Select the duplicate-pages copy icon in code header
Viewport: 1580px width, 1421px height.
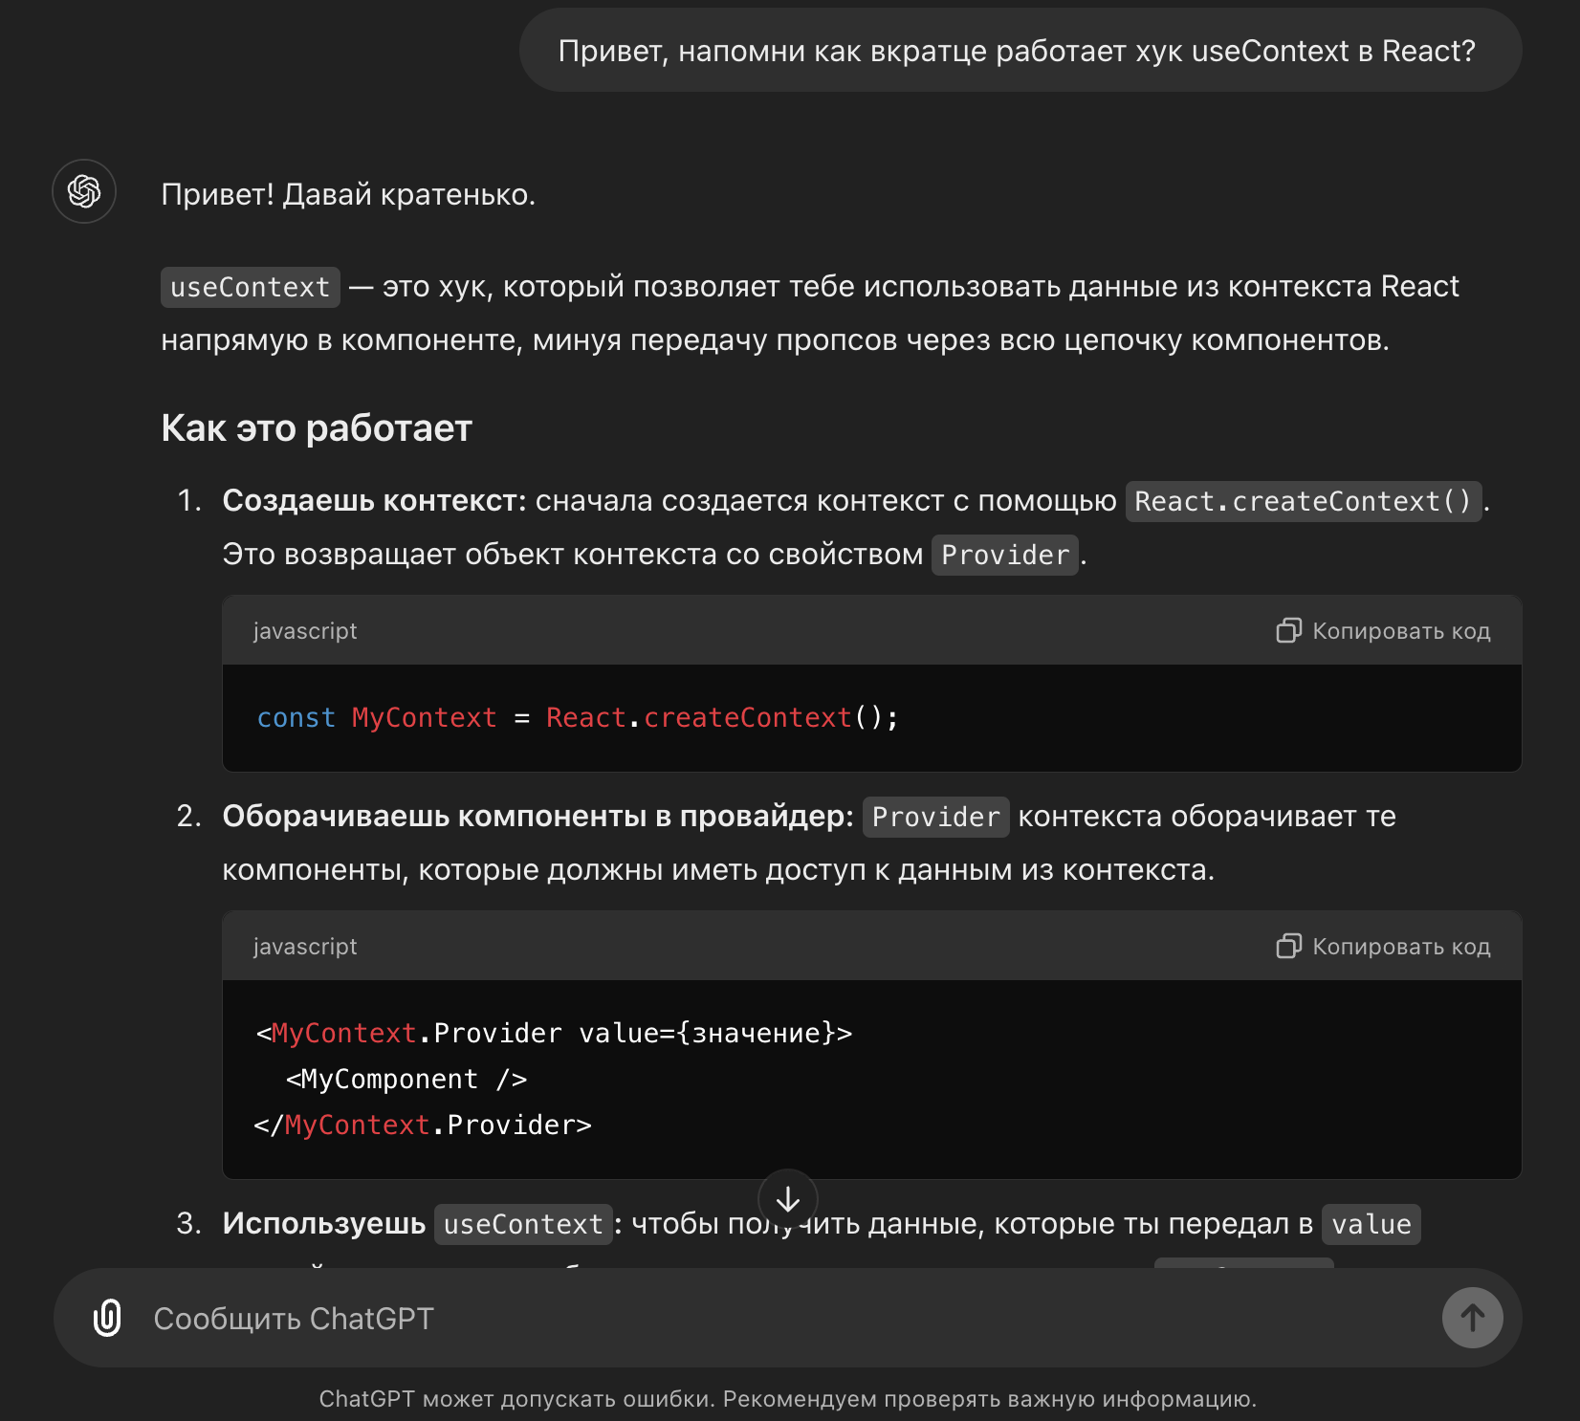pyautogui.click(x=1289, y=630)
